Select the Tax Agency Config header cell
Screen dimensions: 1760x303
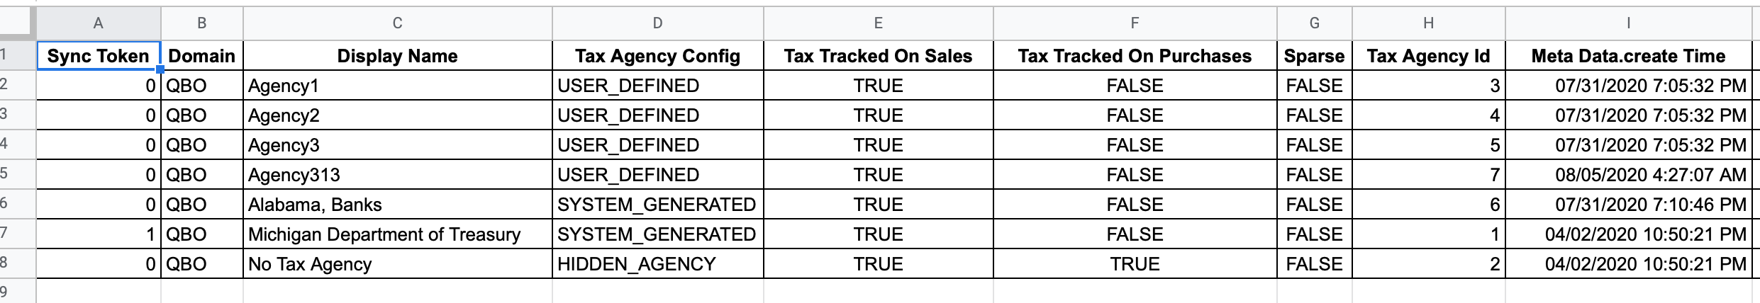657,56
